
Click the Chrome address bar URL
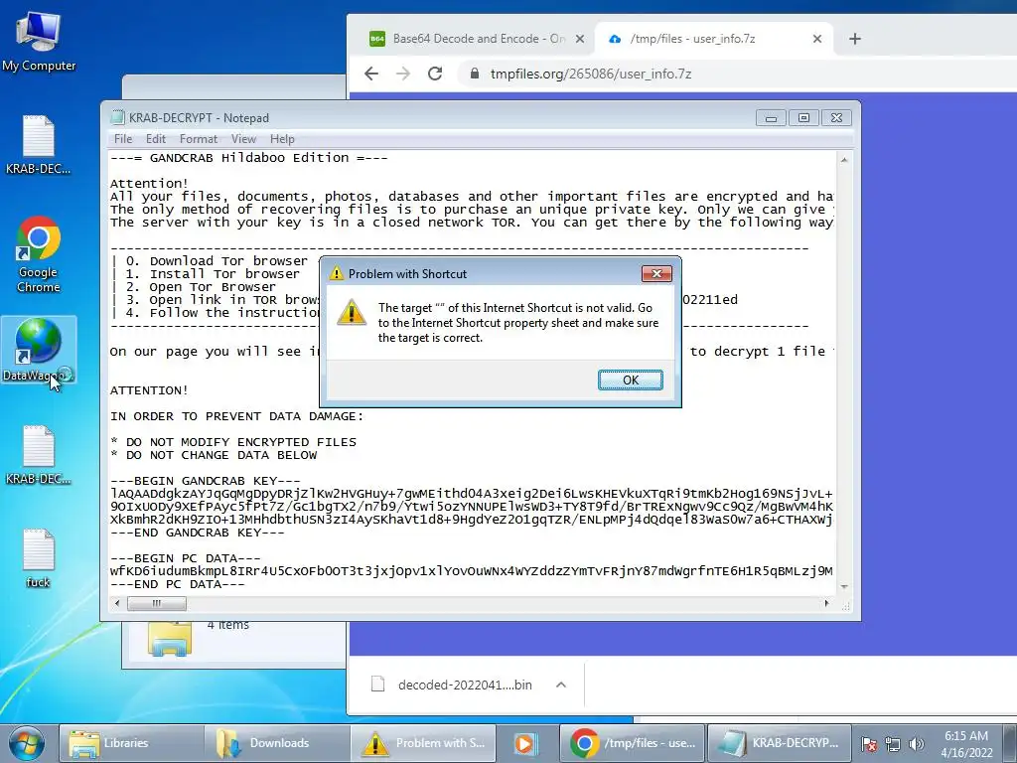coord(590,74)
